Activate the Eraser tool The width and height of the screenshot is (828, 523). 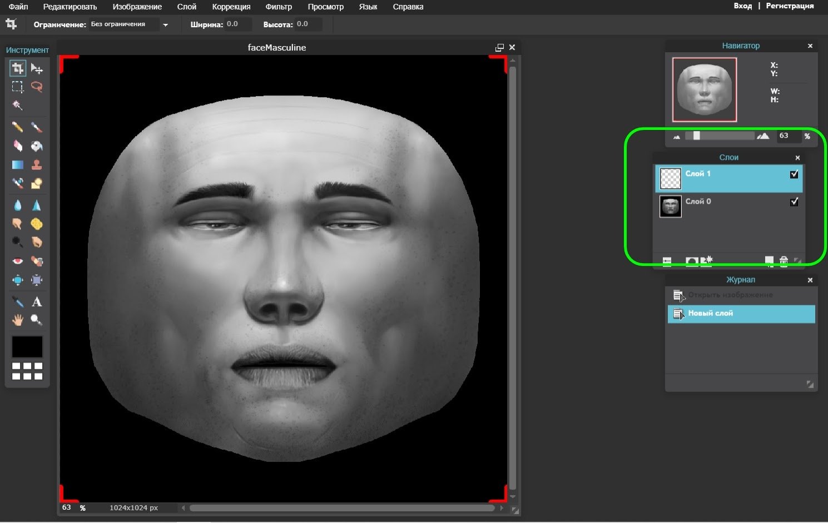pyautogui.click(x=18, y=146)
